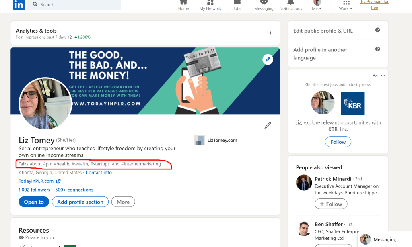Visit the TodayInPLR.com website link

36,181
